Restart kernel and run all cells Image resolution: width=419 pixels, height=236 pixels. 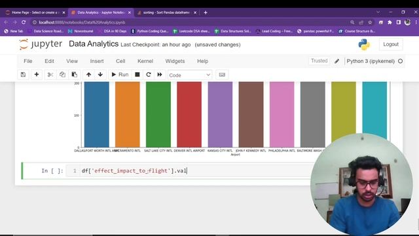pyautogui.click(x=160, y=75)
